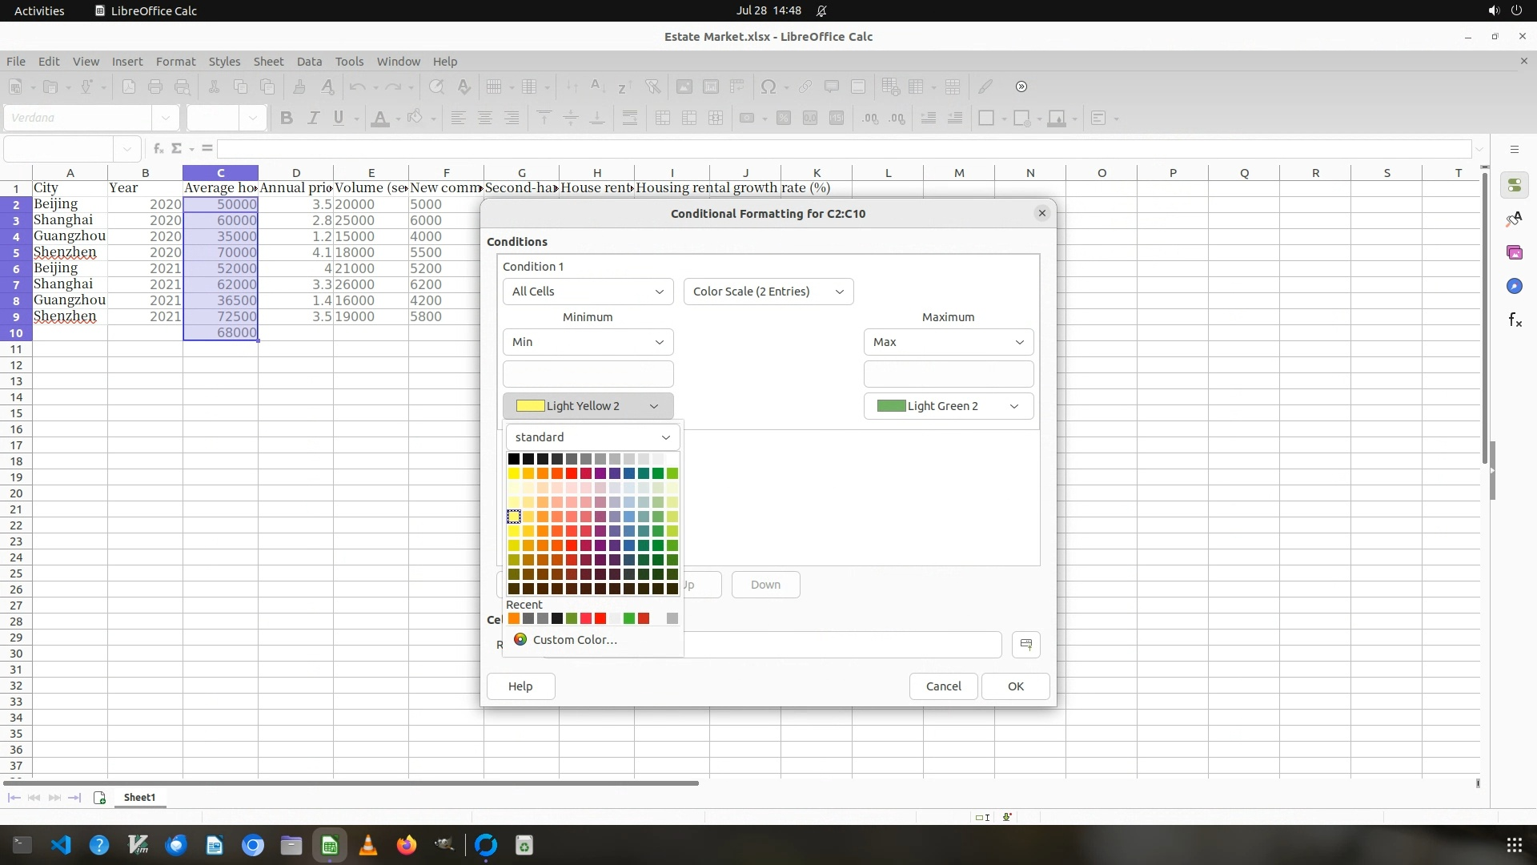Click the range shrink button in dialog

1025,645
